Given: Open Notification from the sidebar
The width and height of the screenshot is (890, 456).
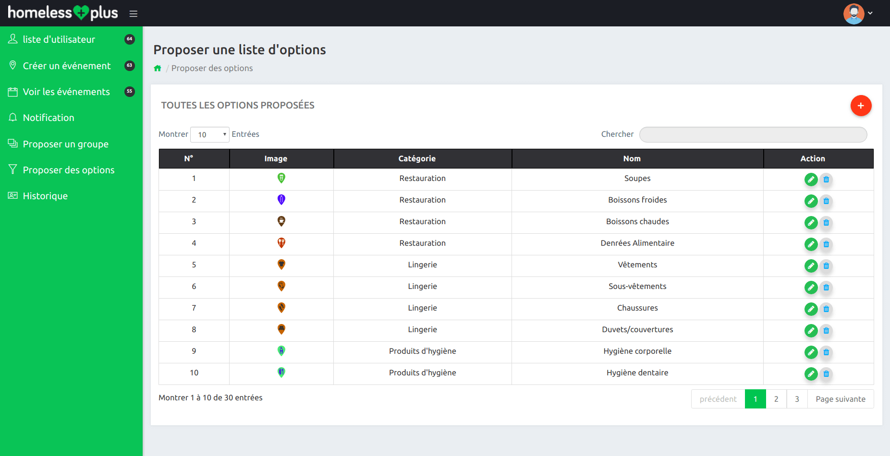Looking at the screenshot, I should pos(49,118).
